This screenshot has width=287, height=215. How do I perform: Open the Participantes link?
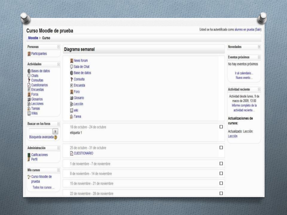(x=39, y=54)
